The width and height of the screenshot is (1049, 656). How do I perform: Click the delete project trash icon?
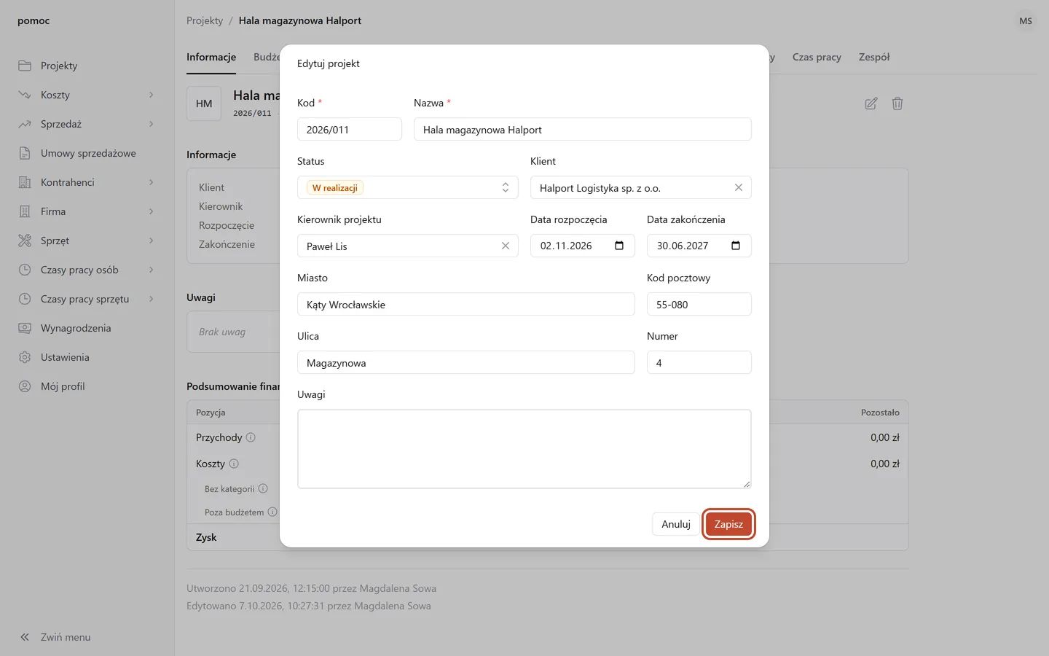(897, 104)
